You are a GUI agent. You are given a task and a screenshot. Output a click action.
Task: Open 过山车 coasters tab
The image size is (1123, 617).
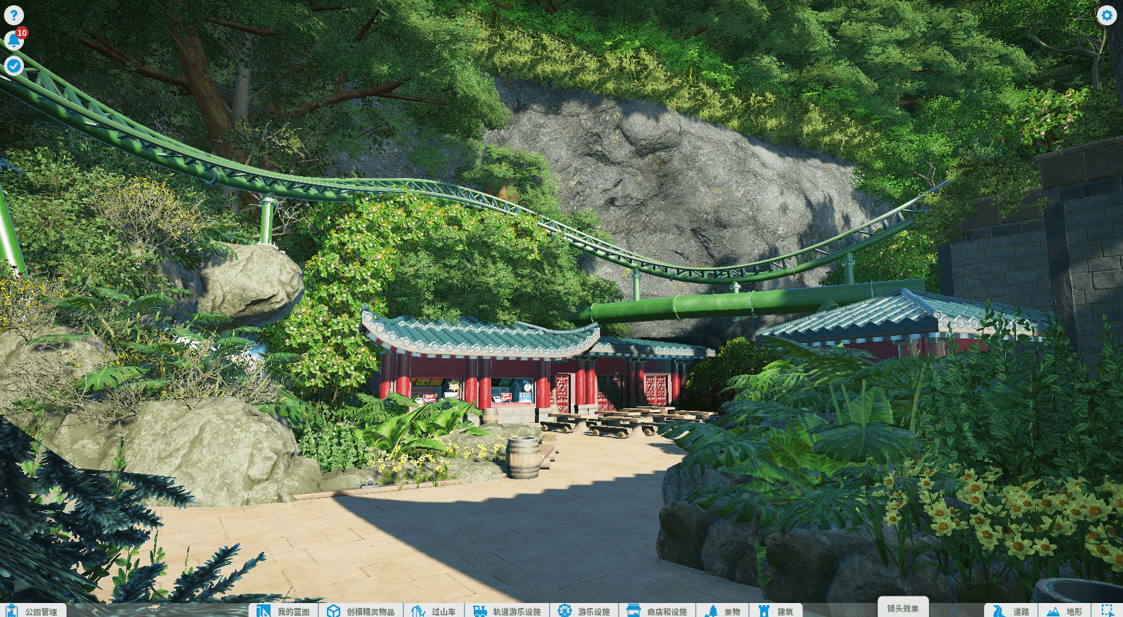[434, 610]
